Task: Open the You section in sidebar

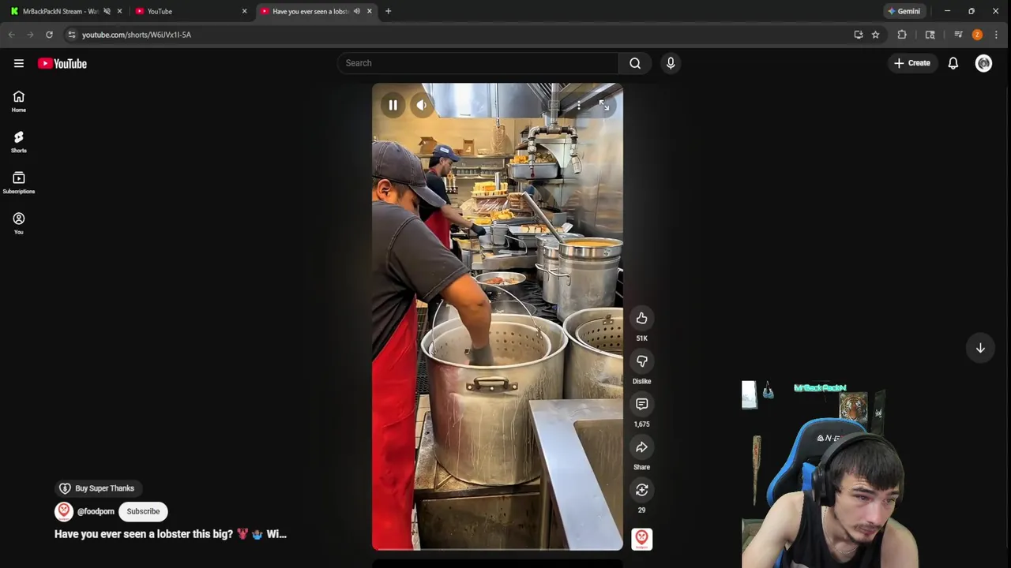Action: pyautogui.click(x=19, y=223)
